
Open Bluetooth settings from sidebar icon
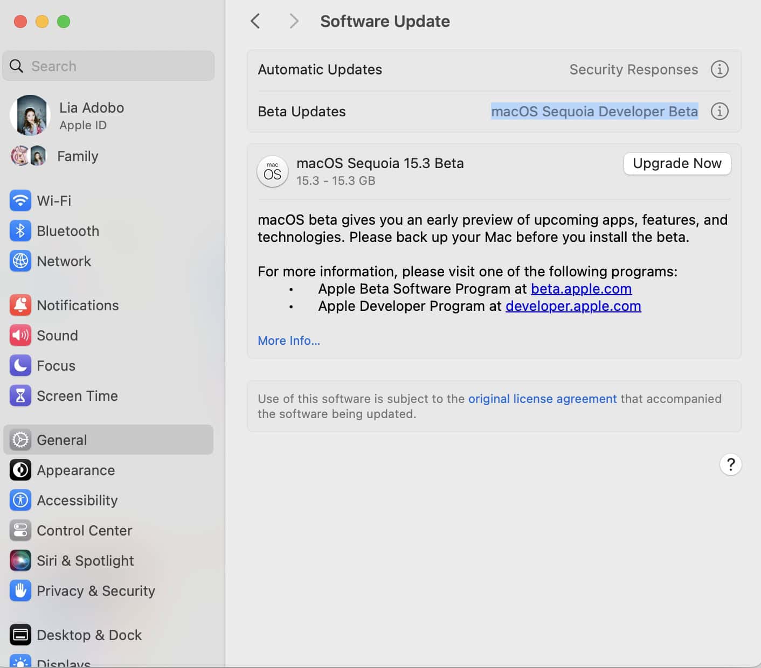click(x=20, y=231)
